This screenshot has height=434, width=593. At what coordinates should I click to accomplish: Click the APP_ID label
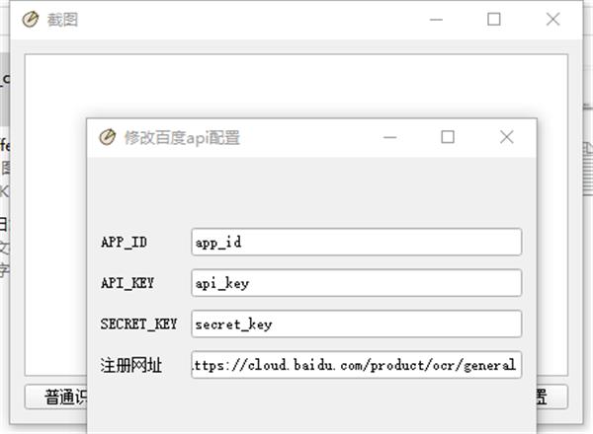pos(125,242)
